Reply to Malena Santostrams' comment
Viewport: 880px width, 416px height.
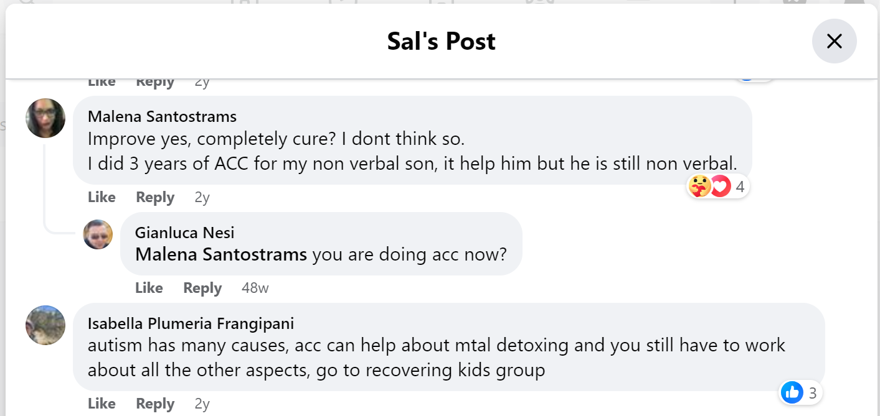pos(155,197)
